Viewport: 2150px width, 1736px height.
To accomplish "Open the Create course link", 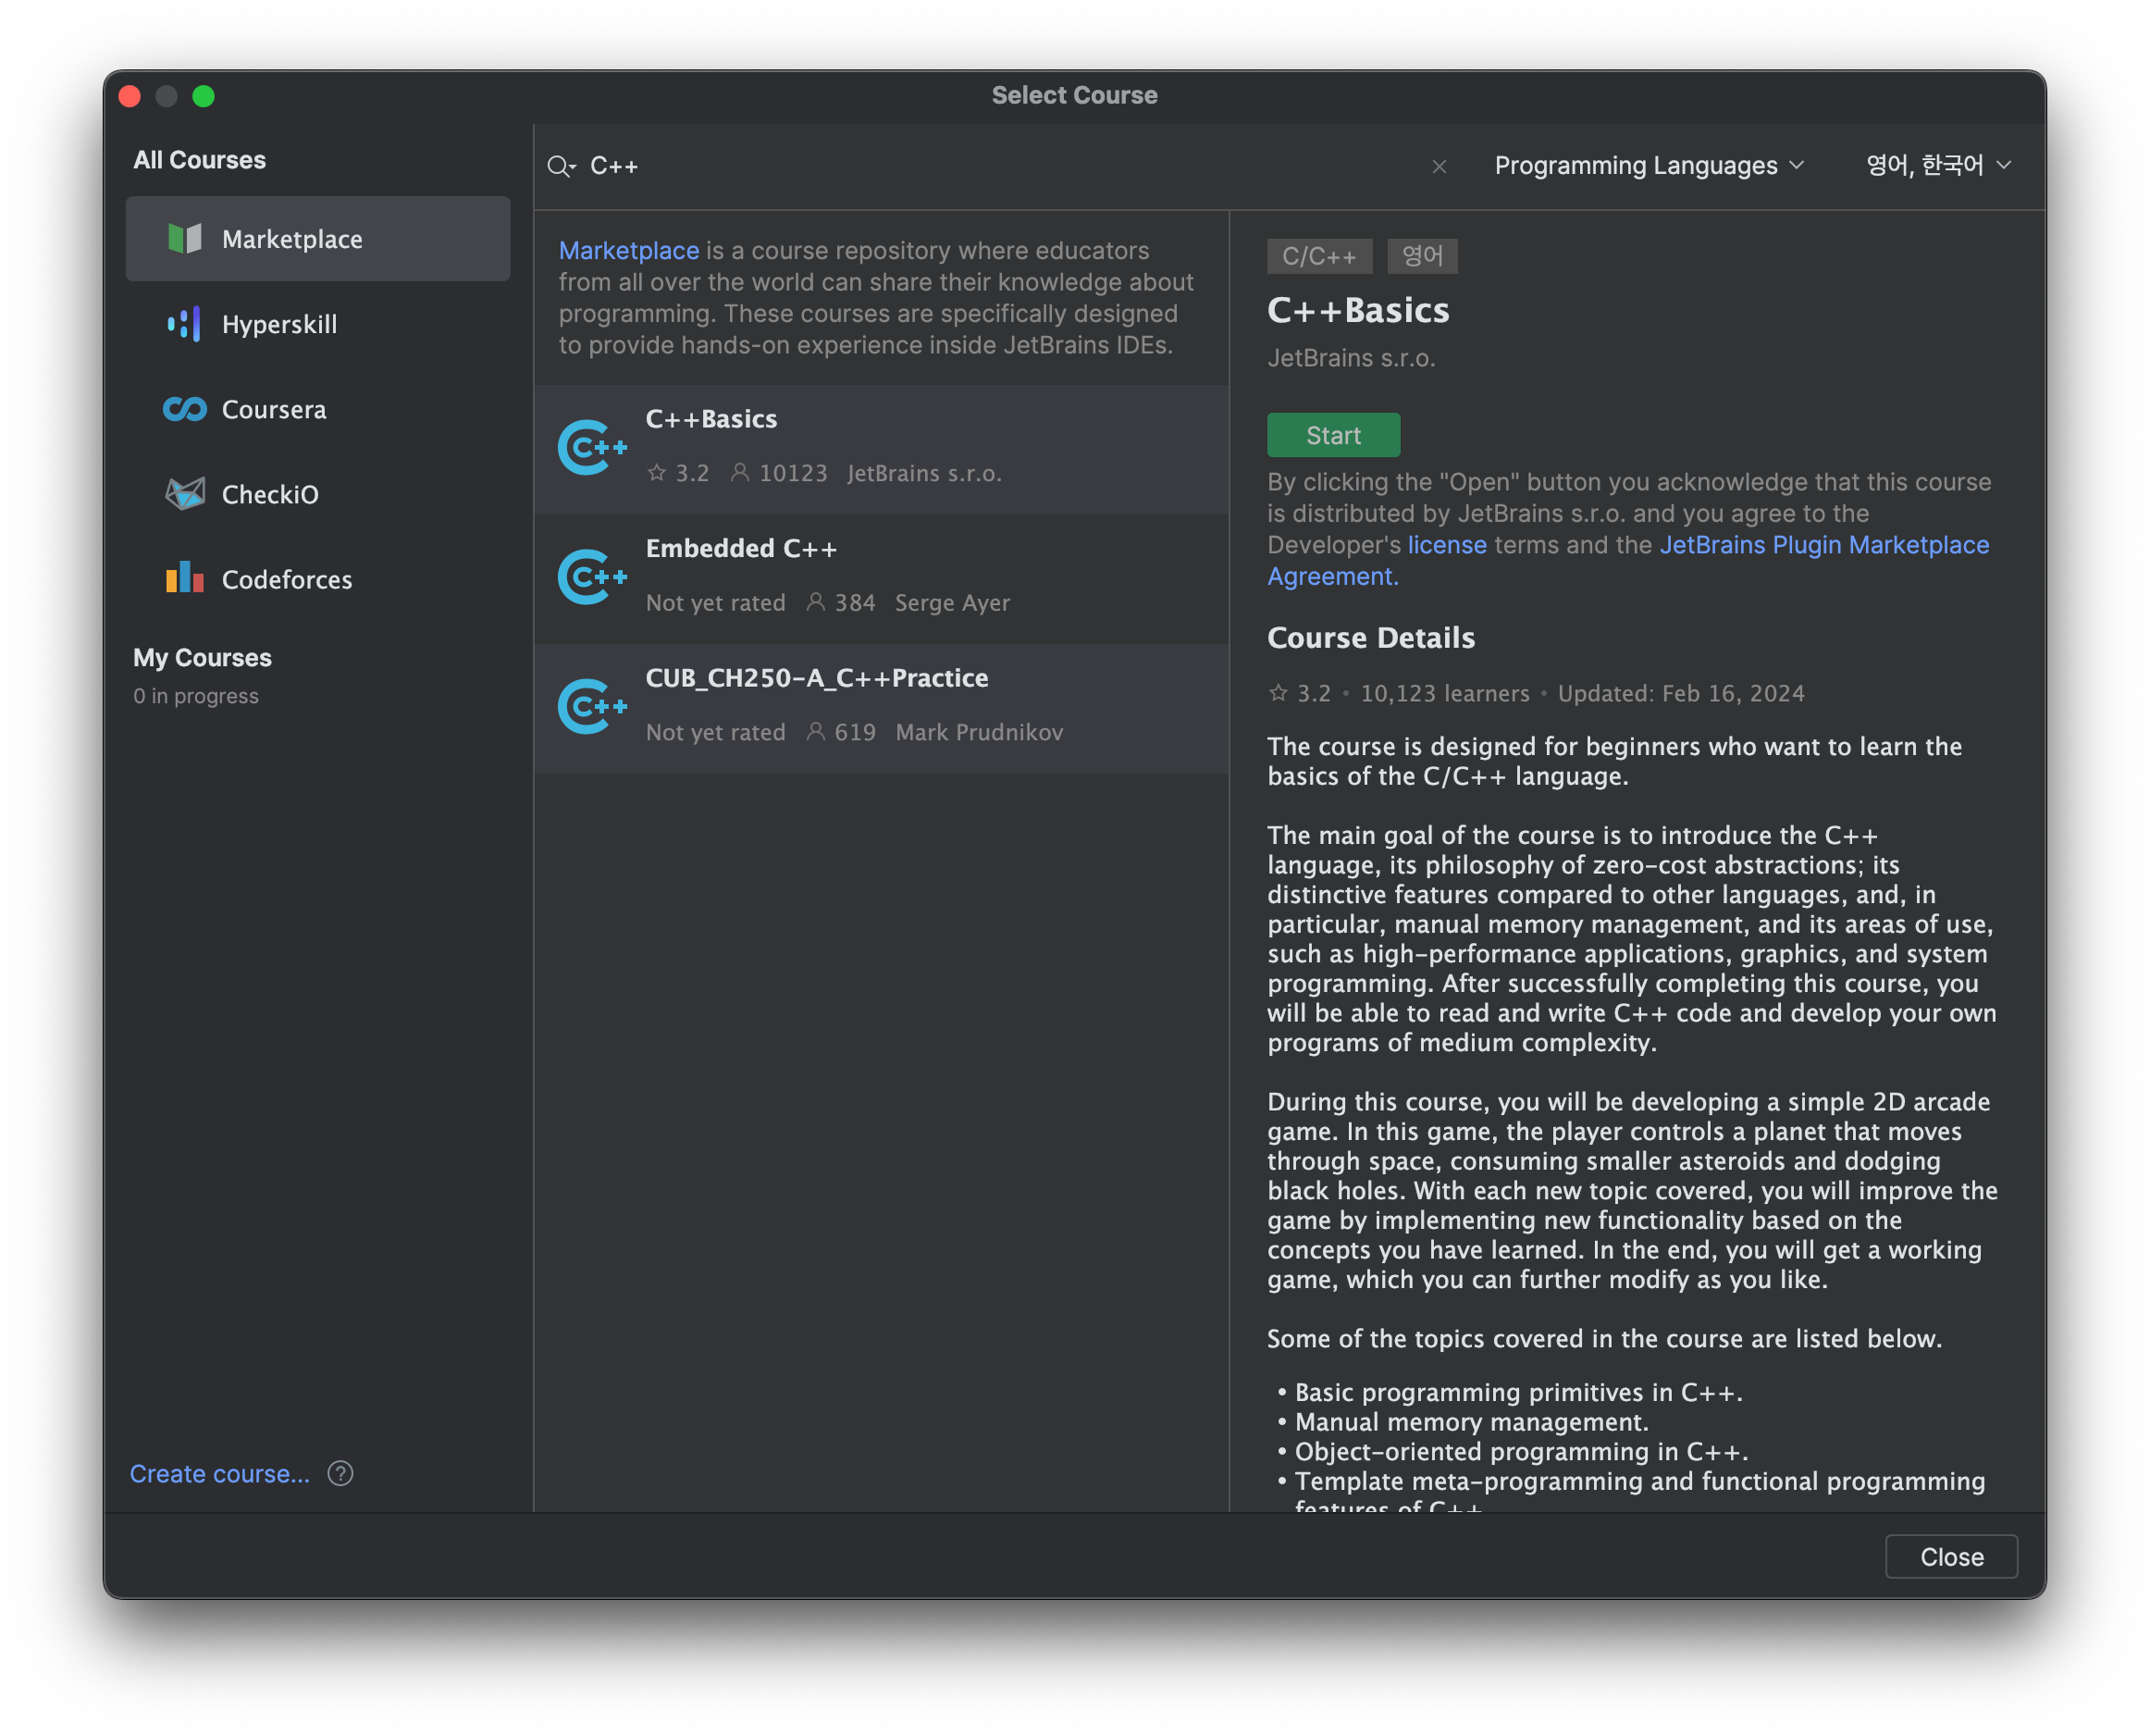I will [220, 1473].
